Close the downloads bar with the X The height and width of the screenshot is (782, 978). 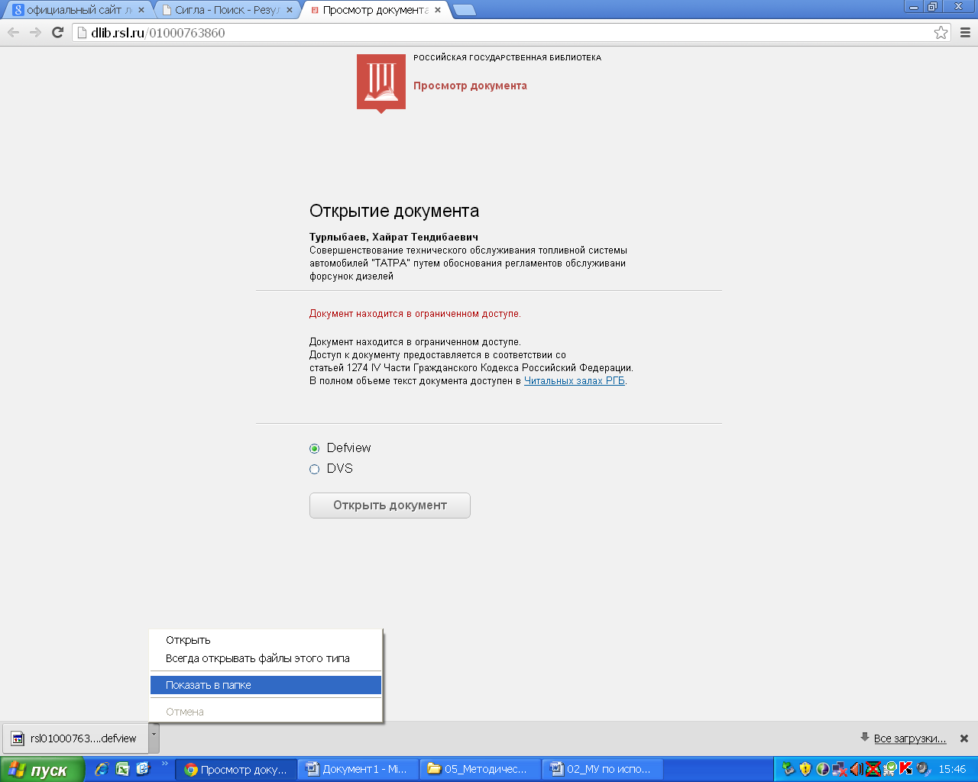tap(964, 738)
